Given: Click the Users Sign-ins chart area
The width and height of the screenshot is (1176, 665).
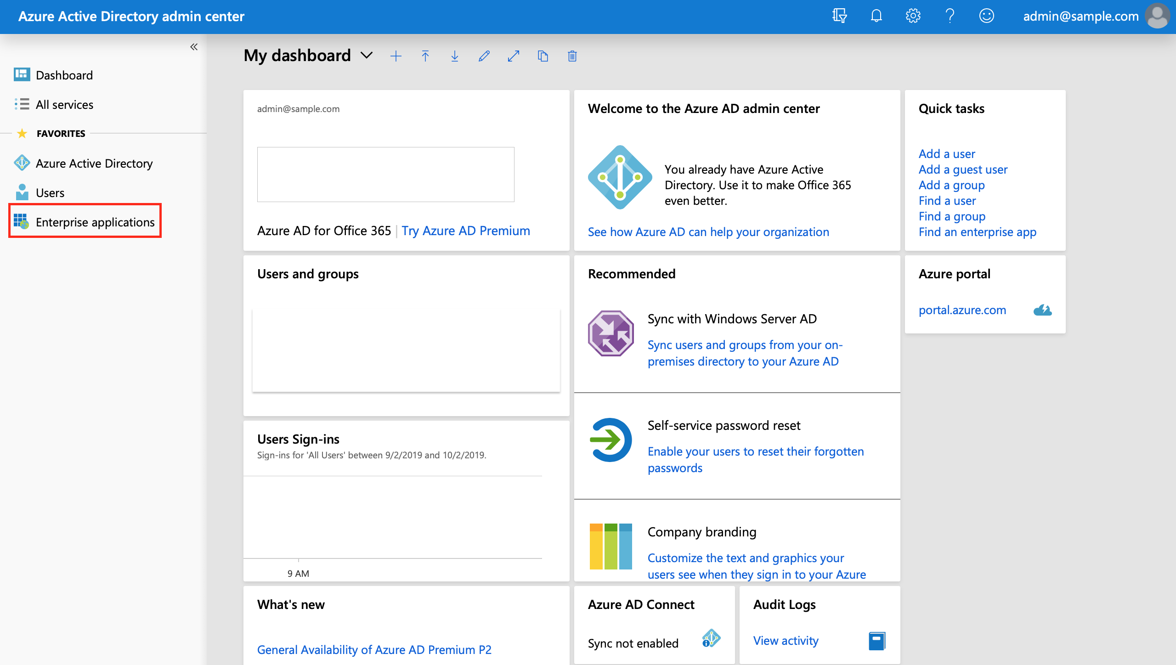Looking at the screenshot, I should (x=393, y=518).
